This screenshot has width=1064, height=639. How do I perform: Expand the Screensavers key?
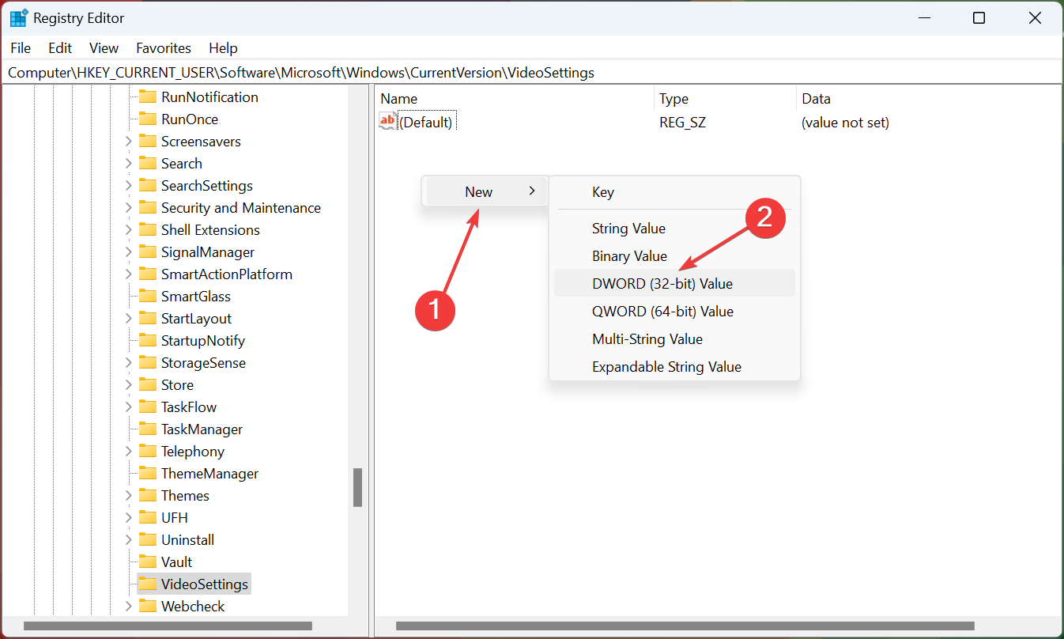[x=128, y=142]
